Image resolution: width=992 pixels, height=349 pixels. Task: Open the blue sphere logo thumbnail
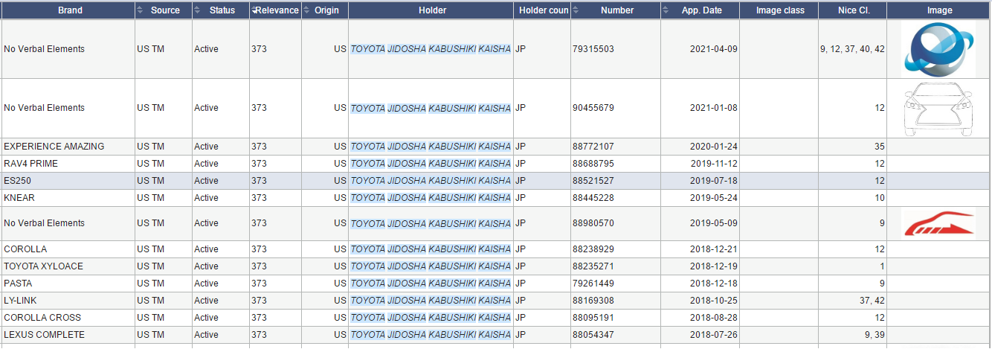[938, 48]
